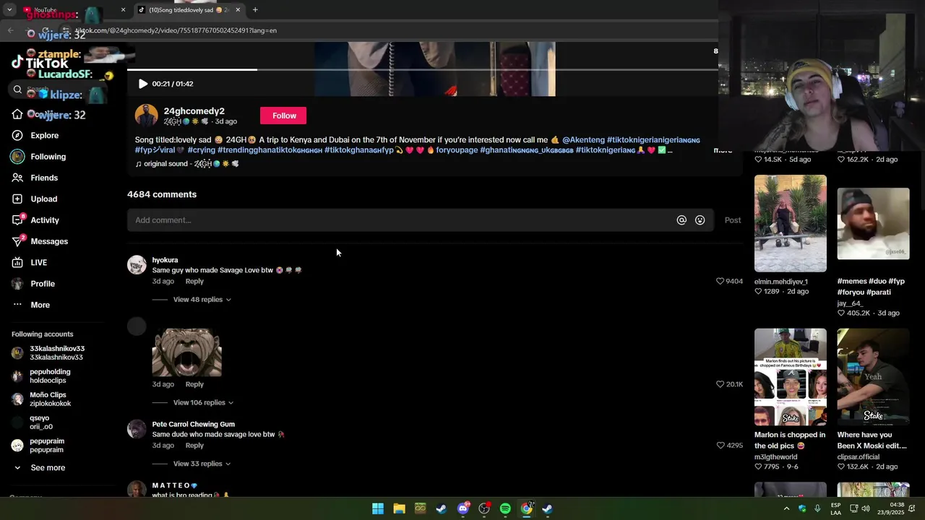
Task: Open the 24ghcomedy2 username link
Action: point(194,111)
